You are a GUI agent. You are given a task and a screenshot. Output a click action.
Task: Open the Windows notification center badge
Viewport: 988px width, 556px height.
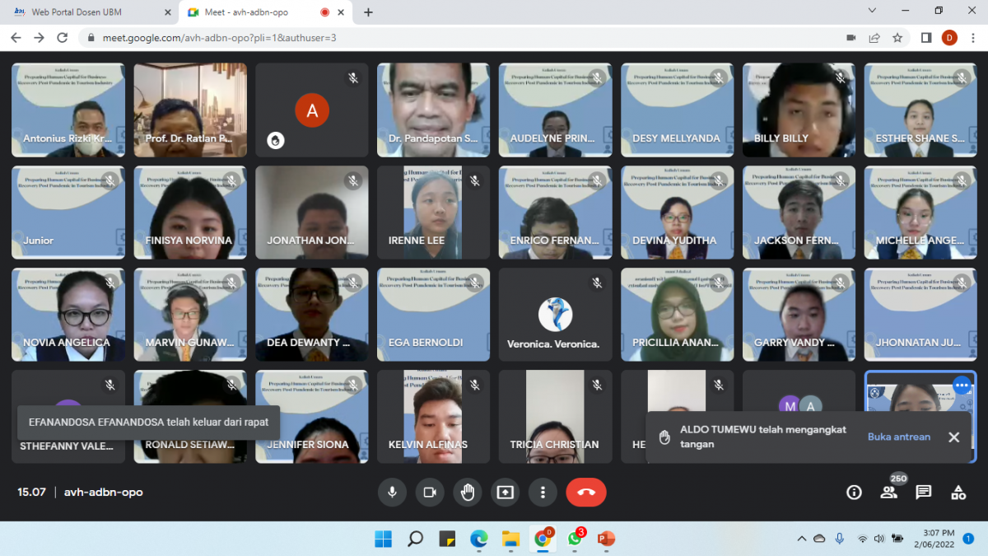click(x=969, y=539)
